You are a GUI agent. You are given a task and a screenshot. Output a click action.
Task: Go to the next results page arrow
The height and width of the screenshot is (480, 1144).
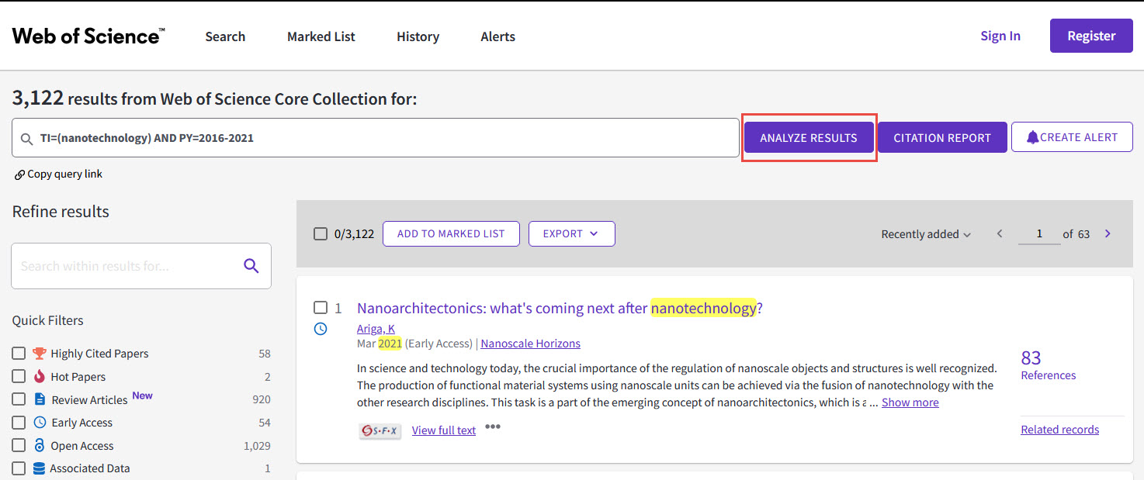click(1108, 233)
